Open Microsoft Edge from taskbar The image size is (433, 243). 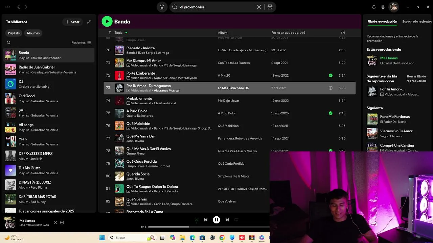(192, 238)
